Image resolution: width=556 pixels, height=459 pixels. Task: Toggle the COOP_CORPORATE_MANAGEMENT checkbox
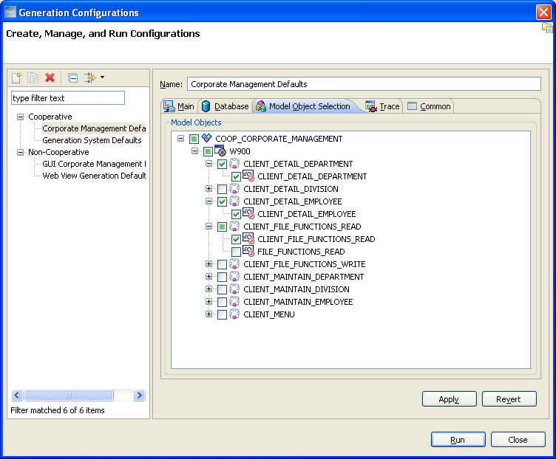(x=194, y=139)
